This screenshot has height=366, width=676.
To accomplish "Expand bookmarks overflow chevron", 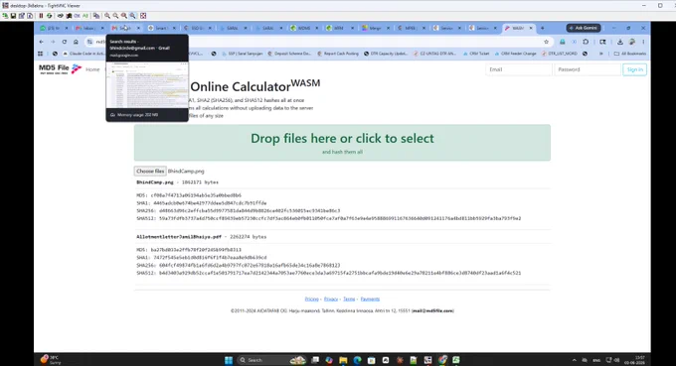I will click(601, 54).
